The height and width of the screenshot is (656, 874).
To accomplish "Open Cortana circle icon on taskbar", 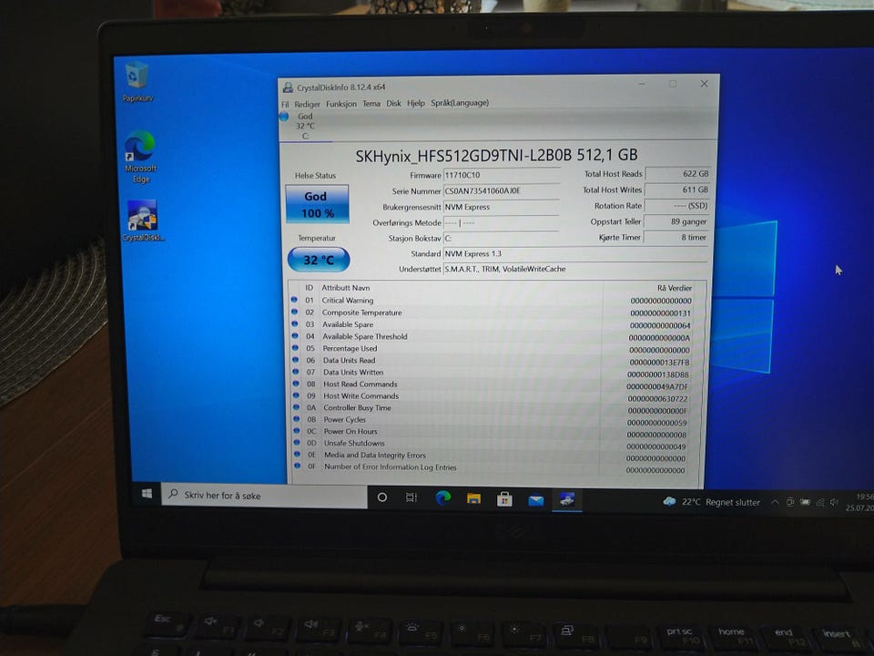I will 381,497.
